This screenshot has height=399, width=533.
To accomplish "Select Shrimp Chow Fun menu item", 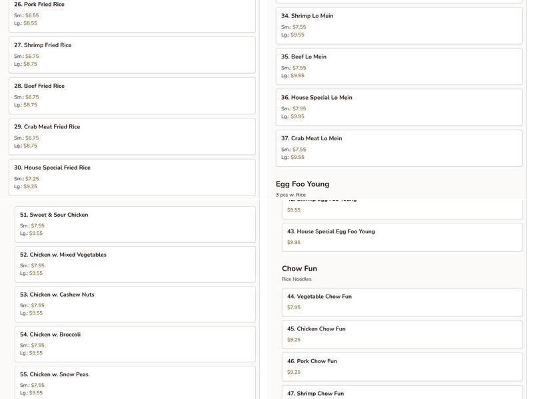I will click(x=402, y=392).
